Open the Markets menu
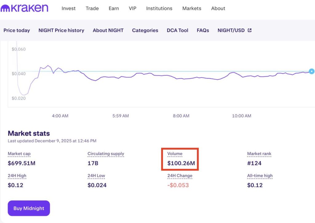This screenshot has width=315, height=223. 192,8
